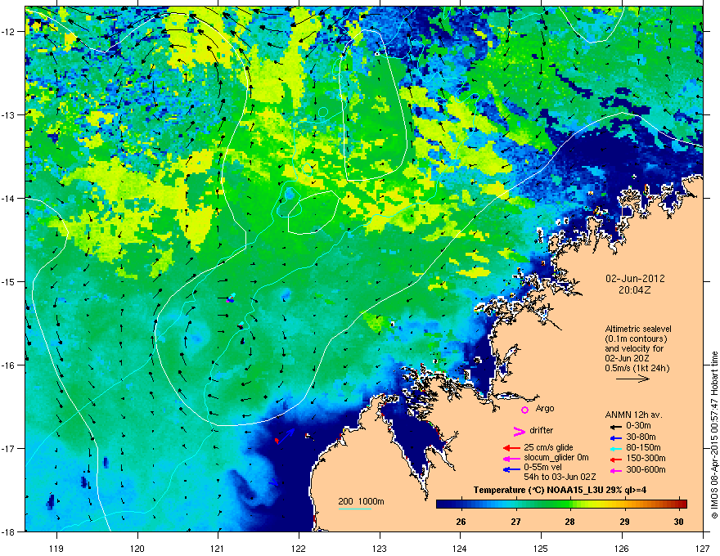Click the longitude axis label 122
This screenshot has height=556, width=720.
(x=299, y=548)
